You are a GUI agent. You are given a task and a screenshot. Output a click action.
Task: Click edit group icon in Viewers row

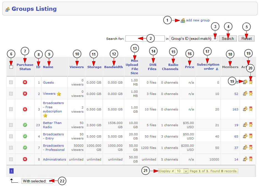(245, 94)
